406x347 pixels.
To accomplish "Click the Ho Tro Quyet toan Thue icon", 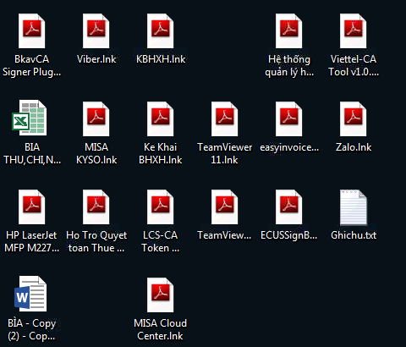I will pos(96,207).
